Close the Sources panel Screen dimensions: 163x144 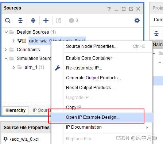click(138, 9)
